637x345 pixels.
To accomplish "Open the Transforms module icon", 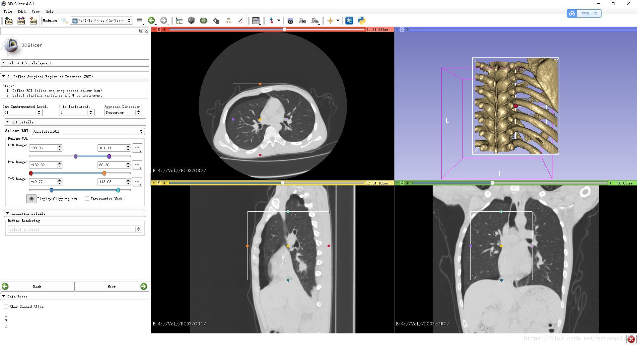I will [216, 21].
